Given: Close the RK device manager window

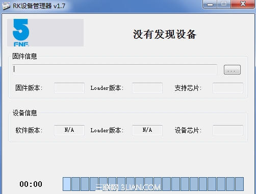Looking at the screenshot, I should click(243, 4).
